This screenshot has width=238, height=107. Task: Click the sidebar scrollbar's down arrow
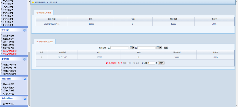coord(29,106)
